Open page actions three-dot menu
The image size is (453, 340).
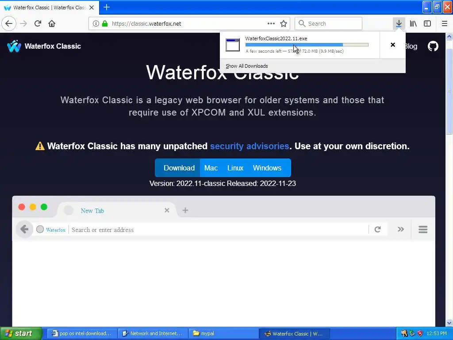point(271,23)
